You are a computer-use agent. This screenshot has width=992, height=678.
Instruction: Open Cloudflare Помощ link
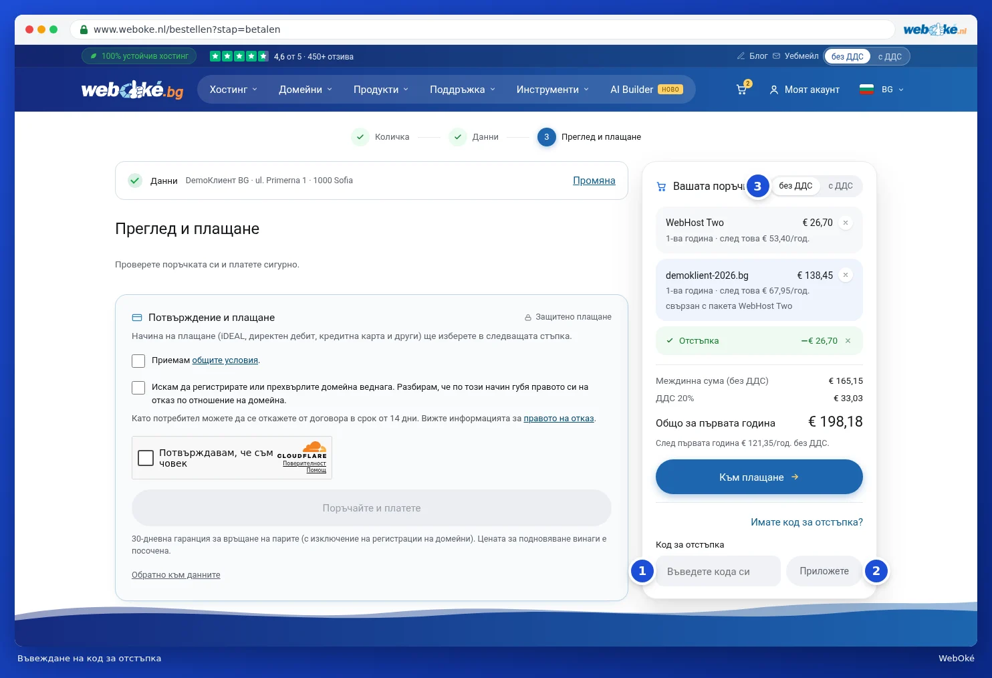click(x=316, y=470)
